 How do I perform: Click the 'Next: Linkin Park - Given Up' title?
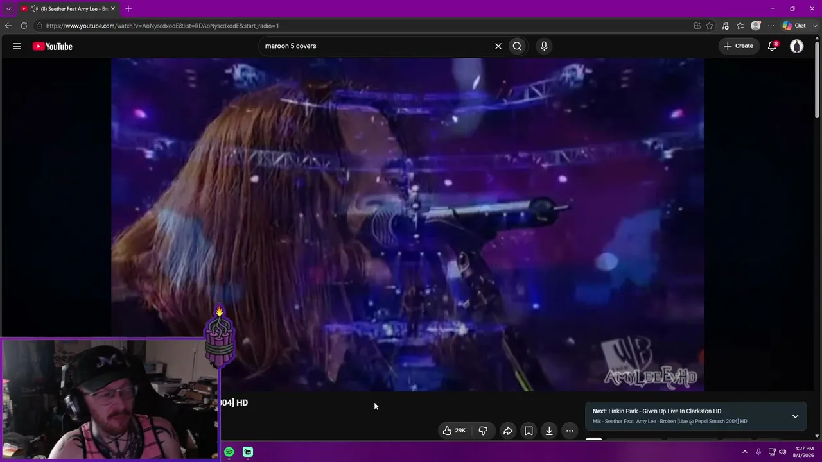[657, 411]
